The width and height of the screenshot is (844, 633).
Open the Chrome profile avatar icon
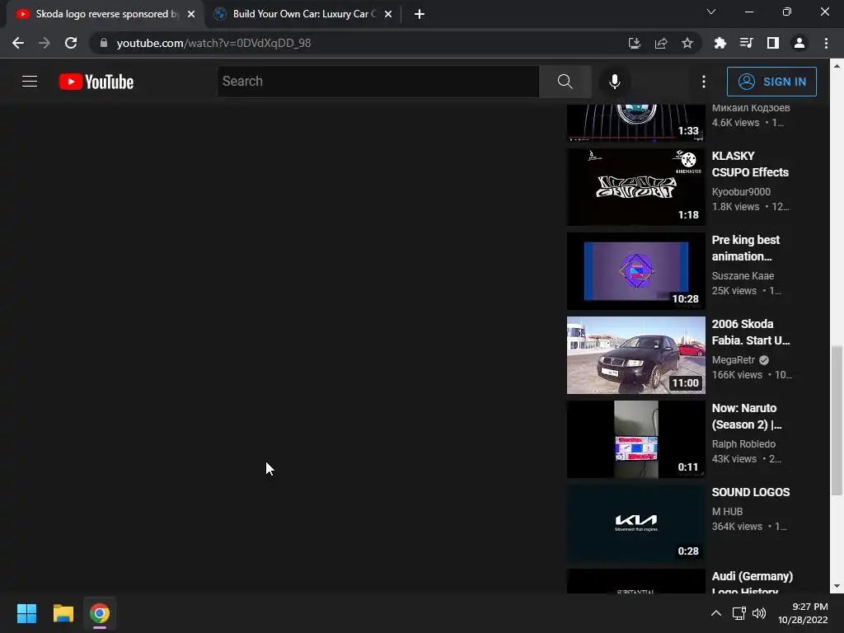(x=799, y=43)
